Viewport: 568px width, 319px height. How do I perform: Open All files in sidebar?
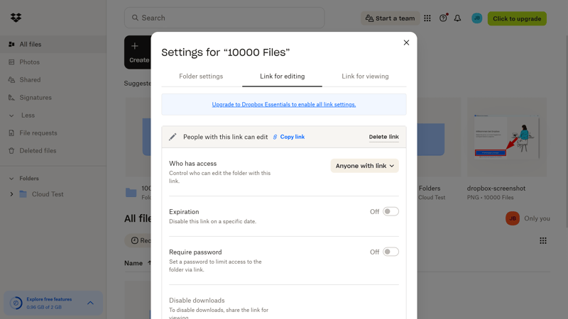point(53,45)
